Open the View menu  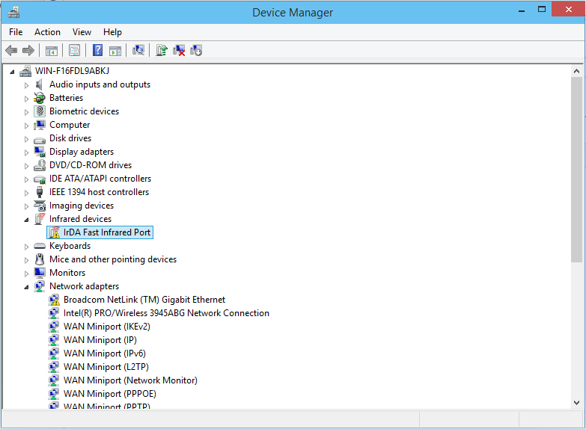(82, 32)
